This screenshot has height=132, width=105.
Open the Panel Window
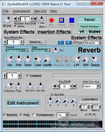tap(90, 26)
